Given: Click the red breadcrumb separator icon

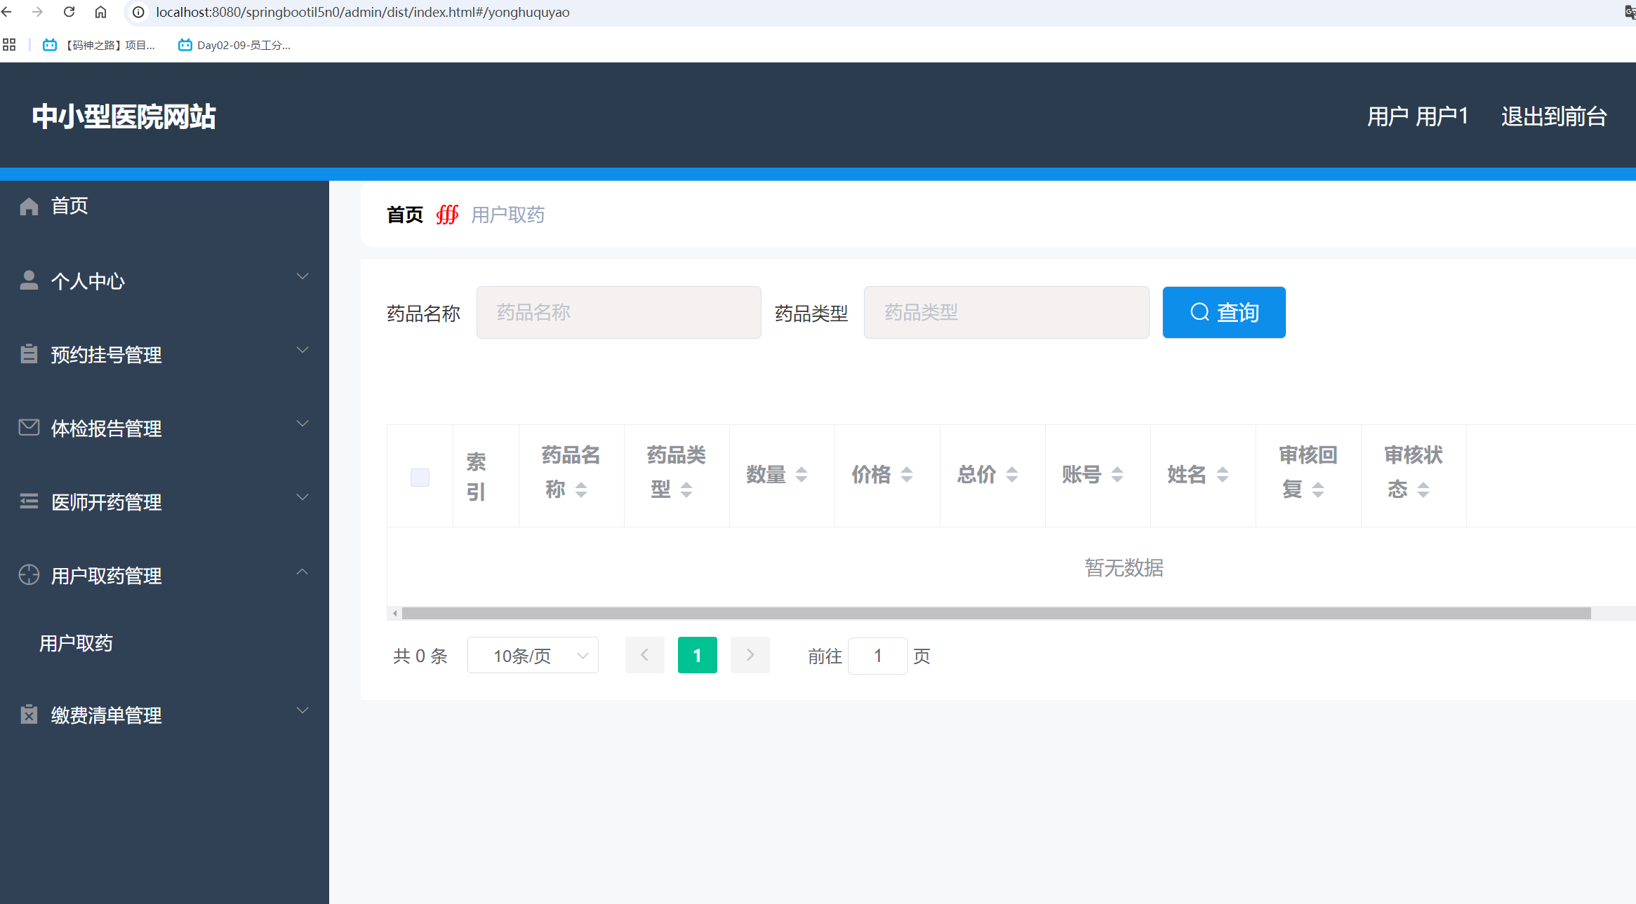Looking at the screenshot, I should (447, 215).
